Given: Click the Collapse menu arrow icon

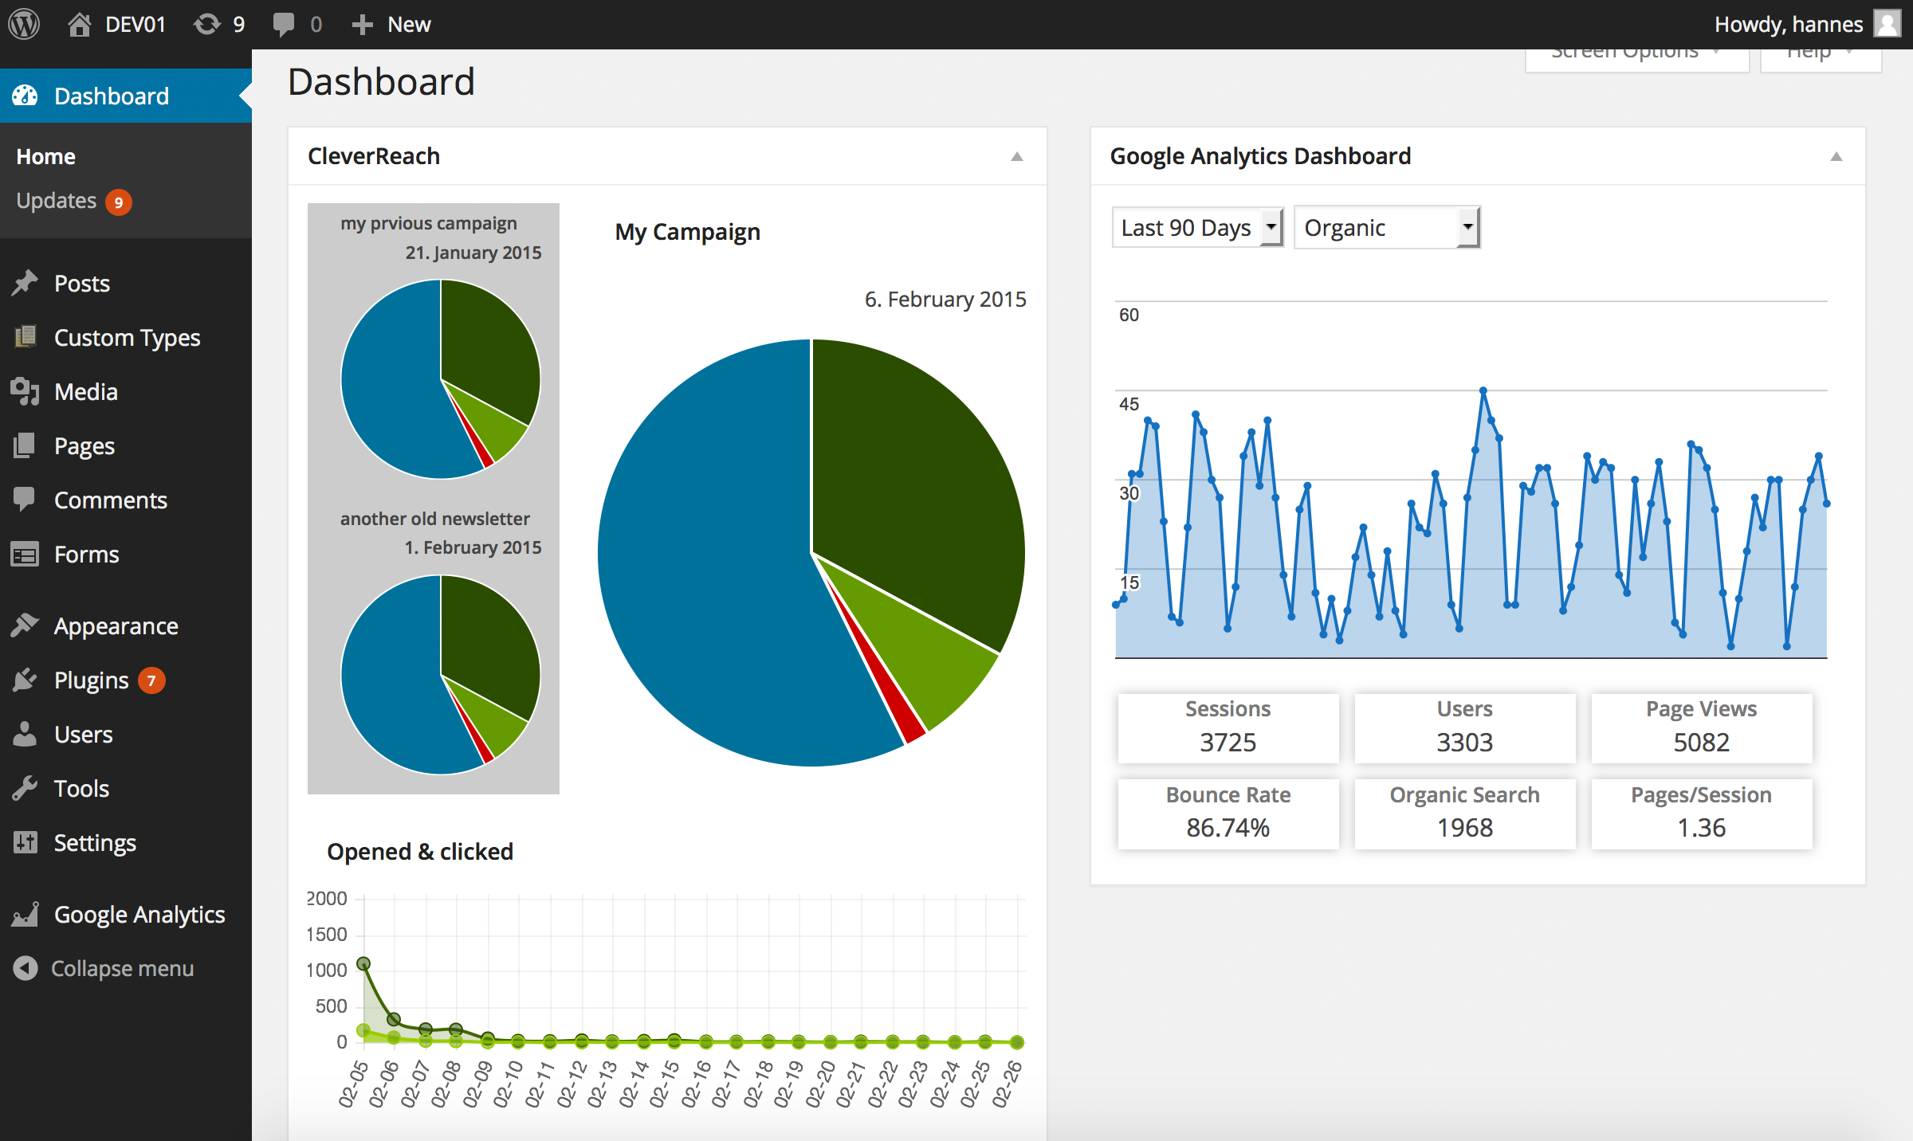Looking at the screenshot, I should click(x=26, y=968).
